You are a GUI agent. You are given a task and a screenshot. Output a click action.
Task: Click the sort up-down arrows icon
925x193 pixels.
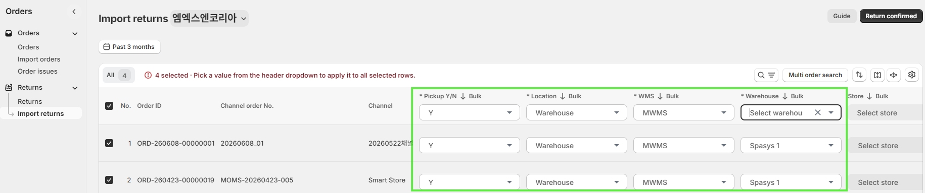859,75
